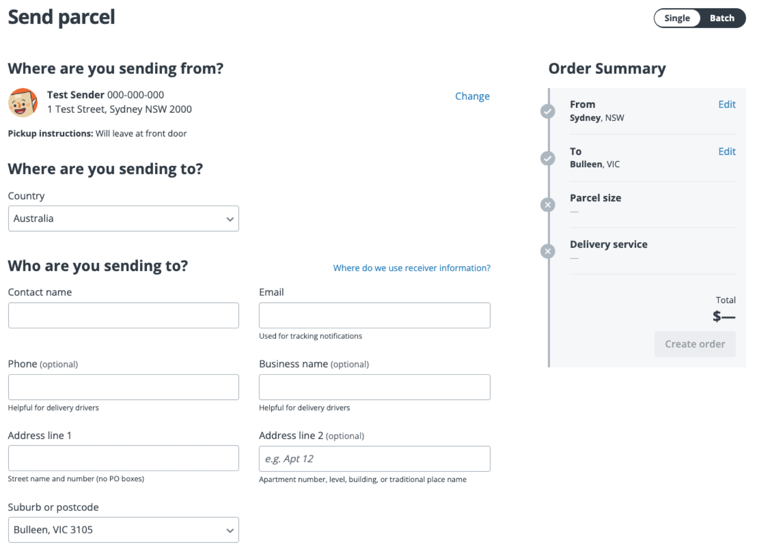Click the From step checkmark icon
Viewport: 757px width, 551px height.
tap(547, 111)
